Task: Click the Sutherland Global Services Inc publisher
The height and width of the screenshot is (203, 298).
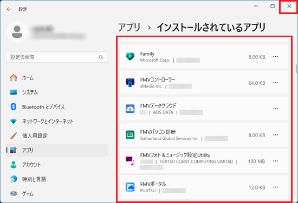Action: [169, 138]
